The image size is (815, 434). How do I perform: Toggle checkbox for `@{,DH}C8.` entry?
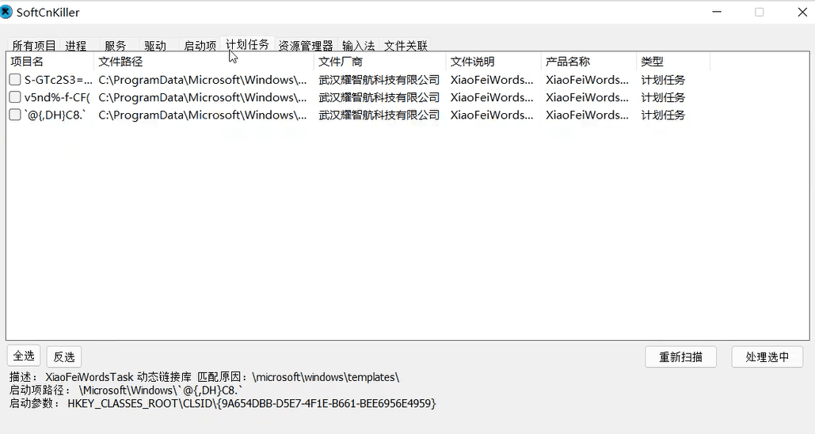(15, 115)
